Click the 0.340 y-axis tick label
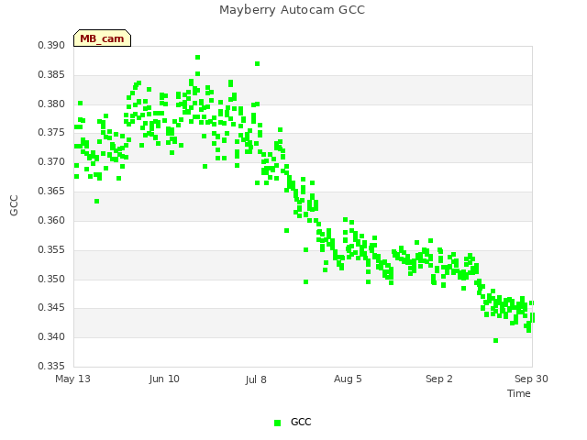 click(x=51, y=336)
